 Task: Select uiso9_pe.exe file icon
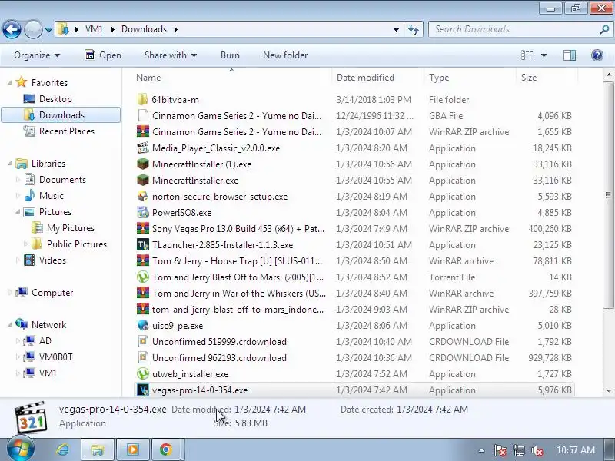click(x=143, y=325)
